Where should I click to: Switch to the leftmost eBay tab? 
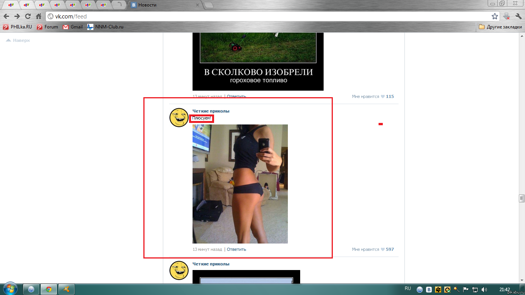click(11, 5)
